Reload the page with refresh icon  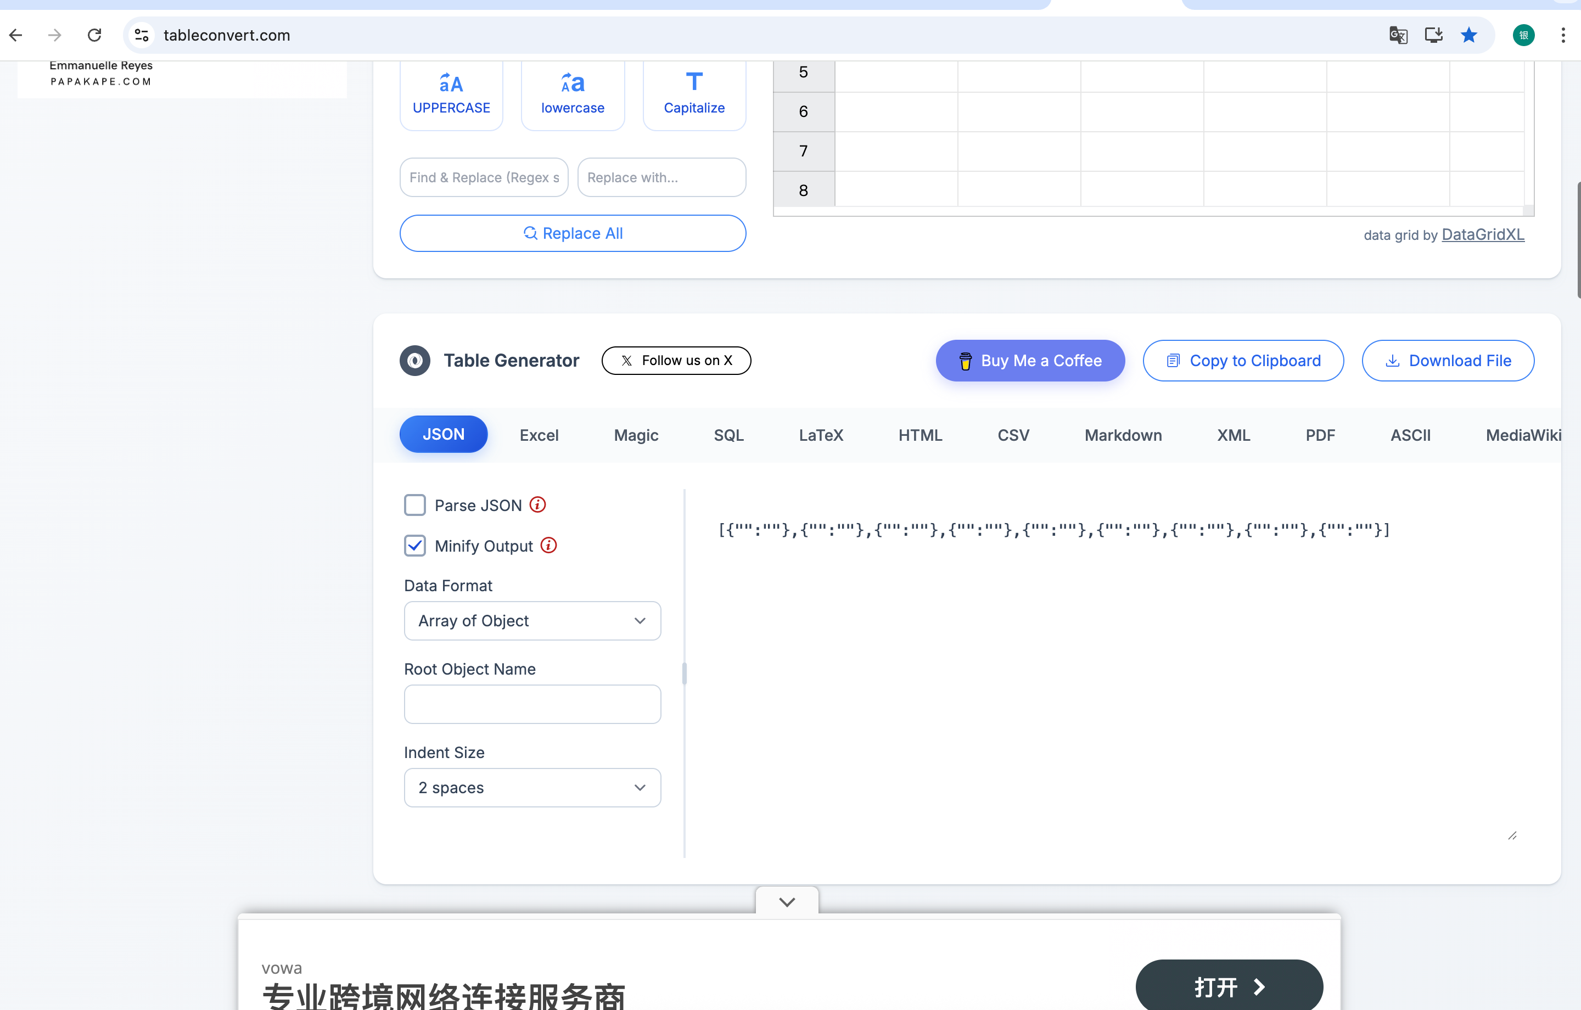pos(94,35)
